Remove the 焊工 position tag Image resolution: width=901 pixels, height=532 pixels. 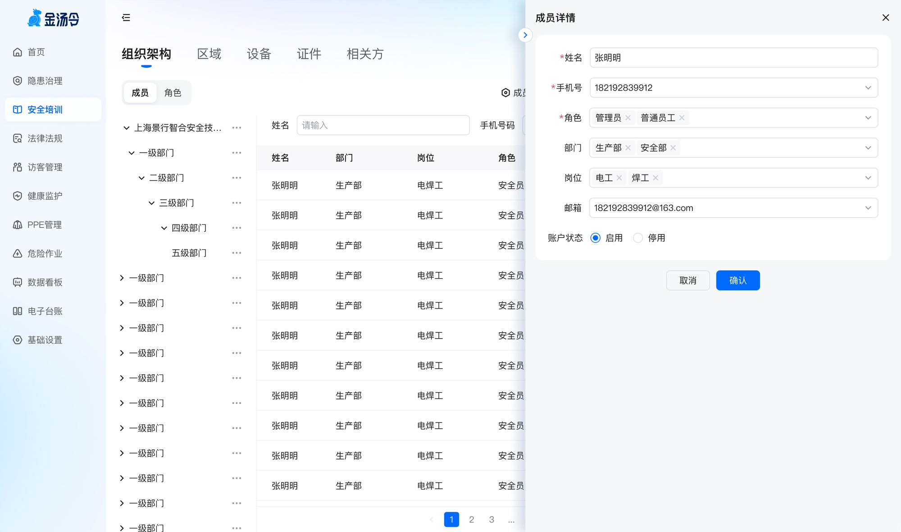pos(655,178)
